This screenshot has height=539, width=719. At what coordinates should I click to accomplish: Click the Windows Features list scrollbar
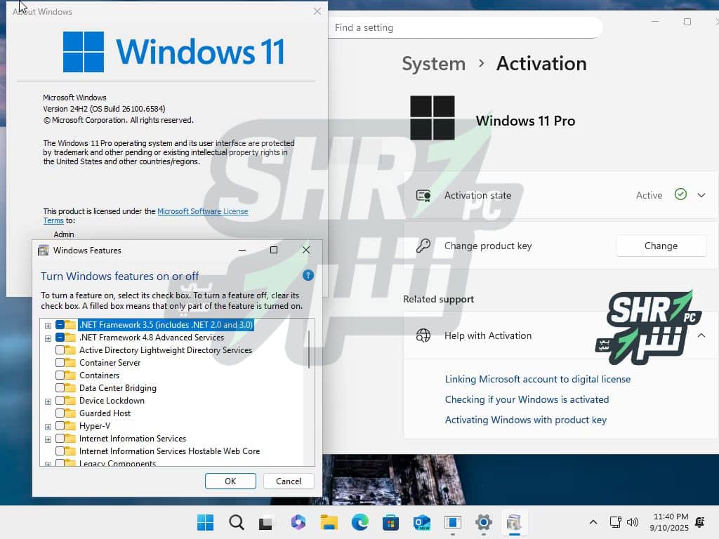(309, 348)
